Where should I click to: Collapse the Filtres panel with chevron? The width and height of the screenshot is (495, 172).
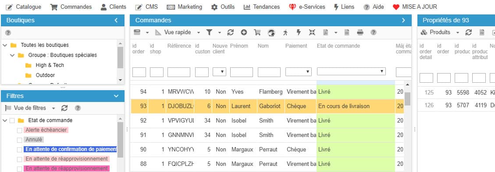click(x=116, y=96)
